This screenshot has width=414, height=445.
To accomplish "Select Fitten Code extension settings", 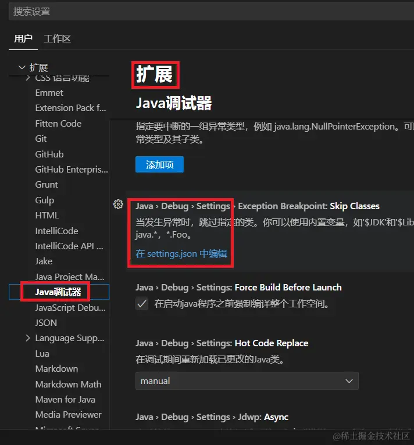I will pyautogui.click(x=58, y=124).
